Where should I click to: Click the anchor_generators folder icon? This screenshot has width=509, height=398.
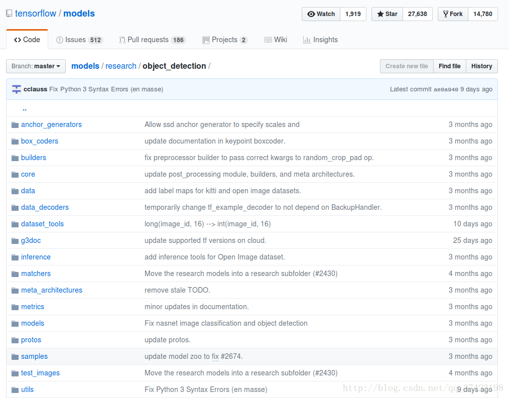tap(15, 125)
